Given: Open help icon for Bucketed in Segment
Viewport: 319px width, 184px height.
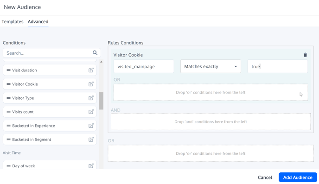Looking at the screenshot, I should point(91,140).
